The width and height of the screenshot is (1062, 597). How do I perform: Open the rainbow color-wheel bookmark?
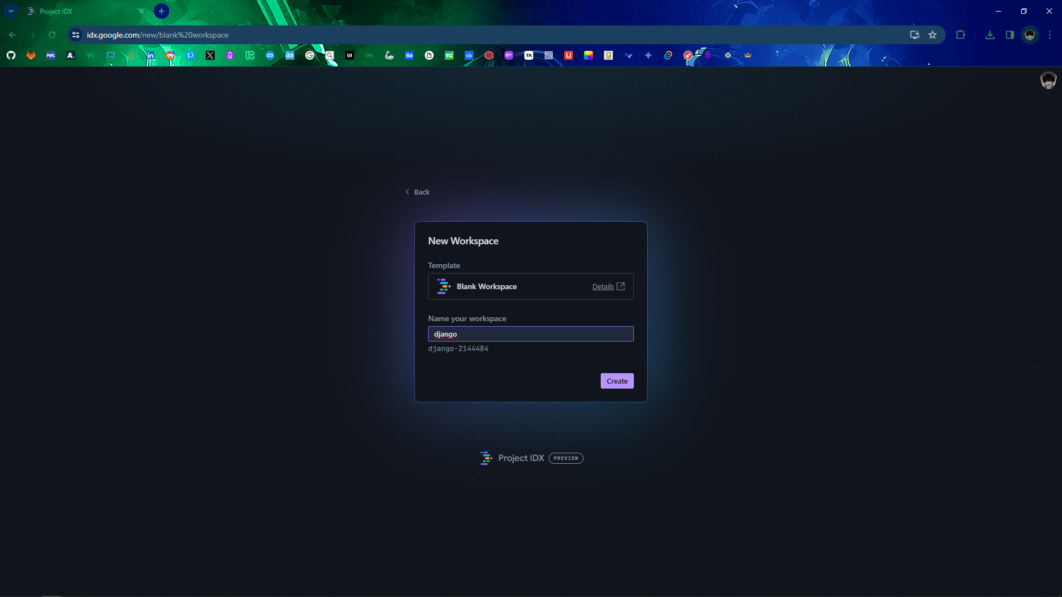[589, 55]
